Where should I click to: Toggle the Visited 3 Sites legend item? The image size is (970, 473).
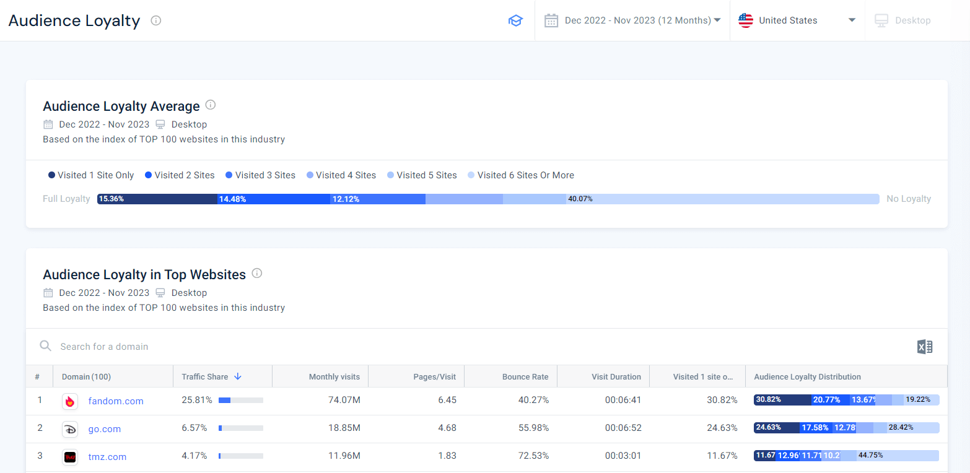click(x=260, y=175)
